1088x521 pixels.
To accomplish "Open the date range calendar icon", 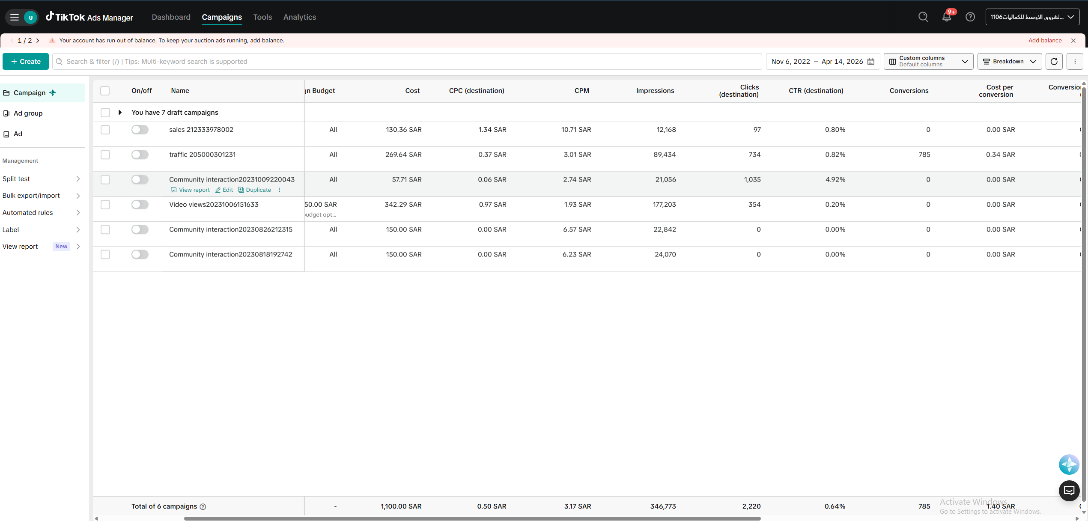I will pos(871,62).
